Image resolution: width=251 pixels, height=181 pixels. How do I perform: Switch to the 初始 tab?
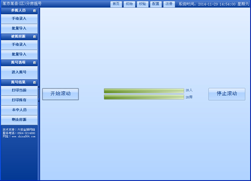click(129, 4)
